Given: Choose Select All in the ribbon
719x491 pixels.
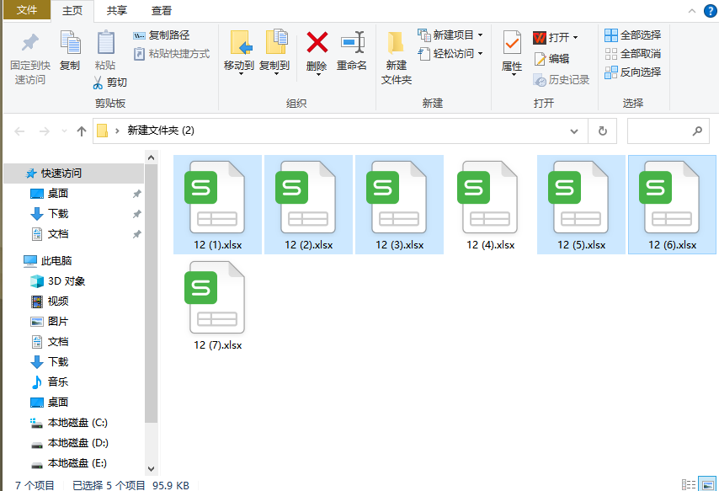Looking at the screenshot, I should click(x=632, y=35).
